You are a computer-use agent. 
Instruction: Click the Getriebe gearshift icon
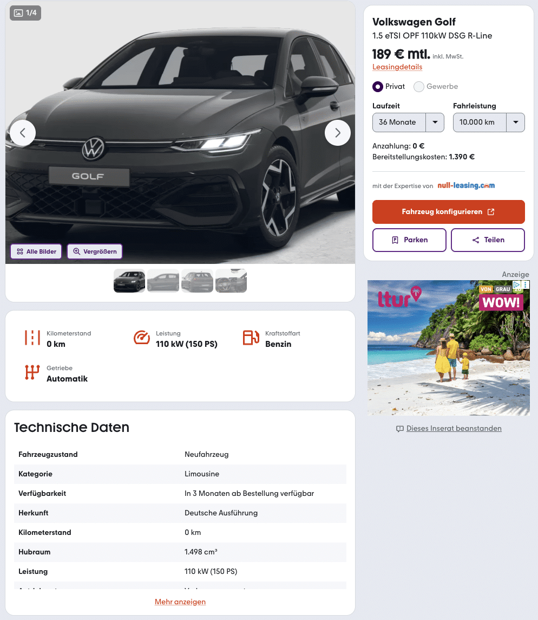(32, 372)
